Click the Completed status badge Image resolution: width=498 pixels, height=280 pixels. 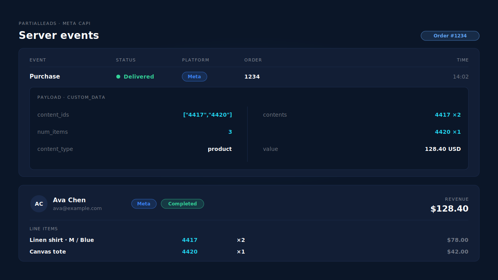tap(182, 204)
